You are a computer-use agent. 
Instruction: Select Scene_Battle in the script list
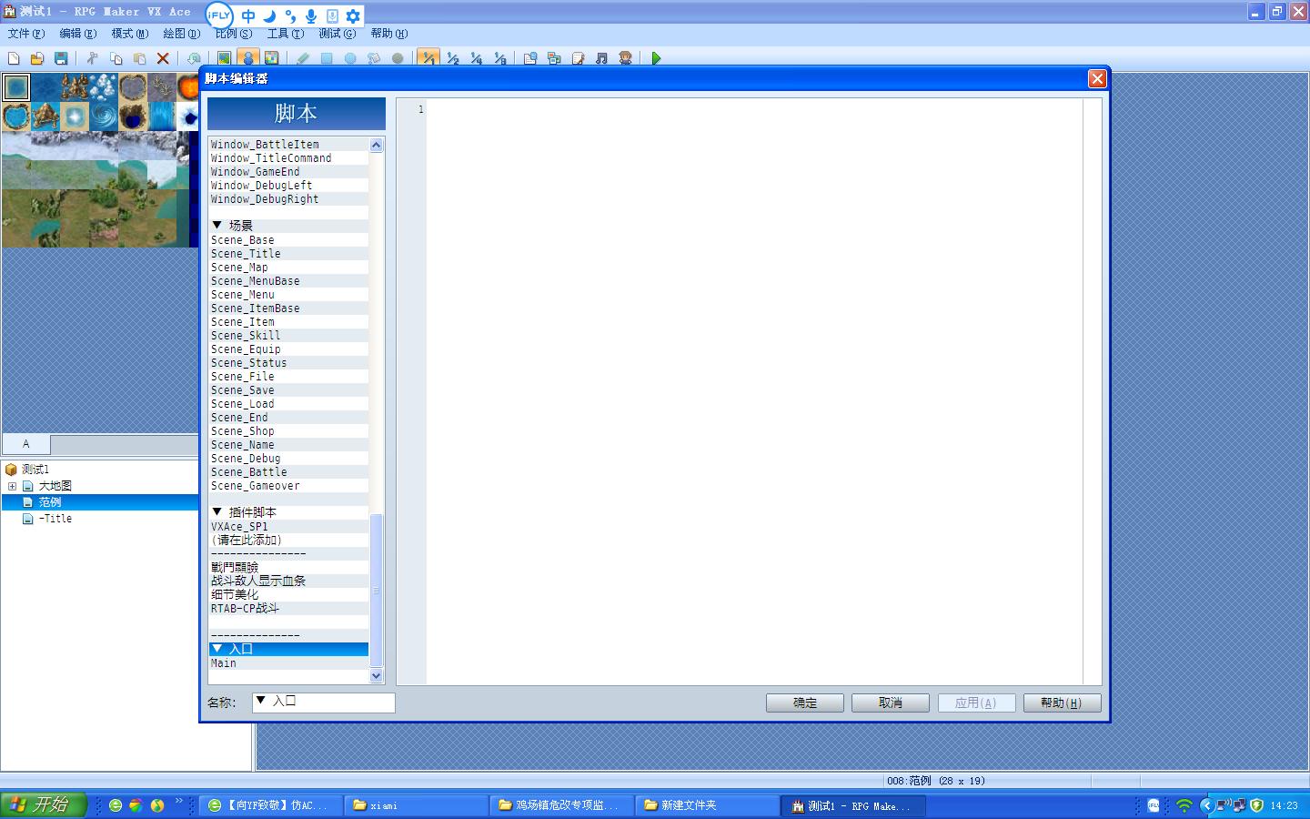[288, 472]
